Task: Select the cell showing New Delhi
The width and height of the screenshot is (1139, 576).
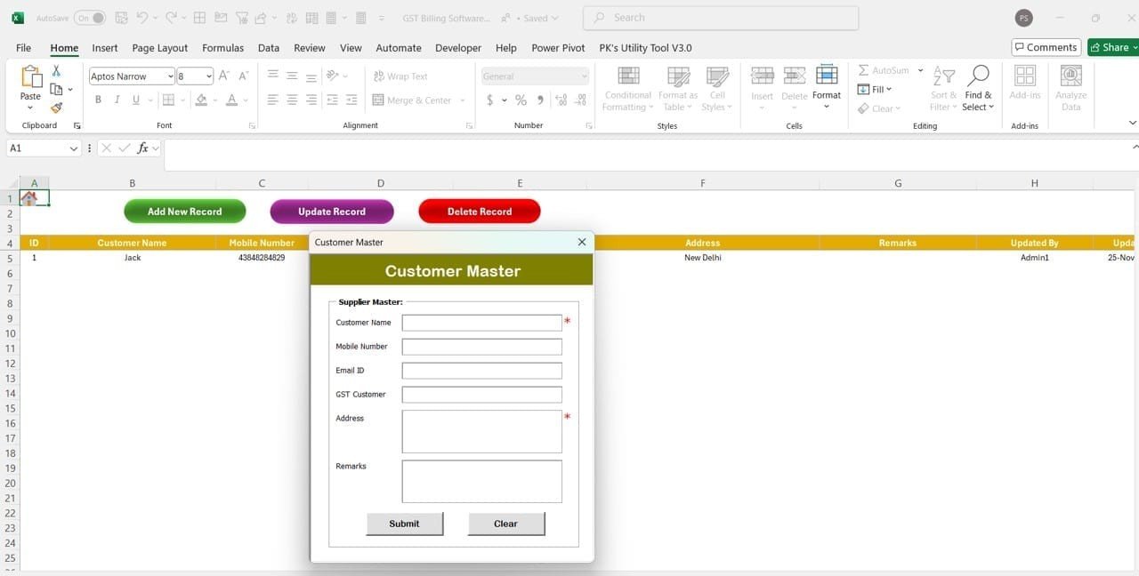Action: [703, 258]
